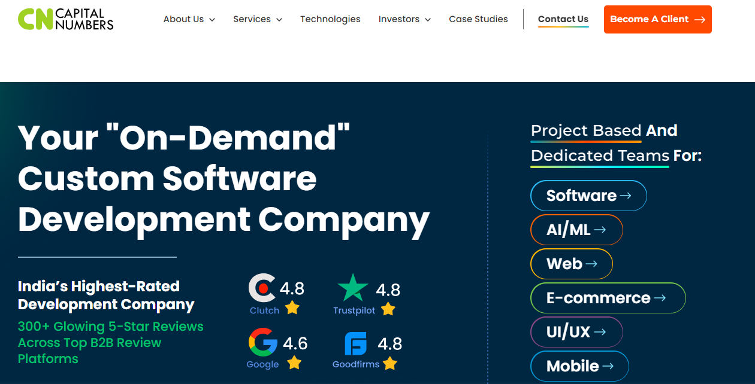Click the Custom Software Development Company headline

click(x=224, y=178)
